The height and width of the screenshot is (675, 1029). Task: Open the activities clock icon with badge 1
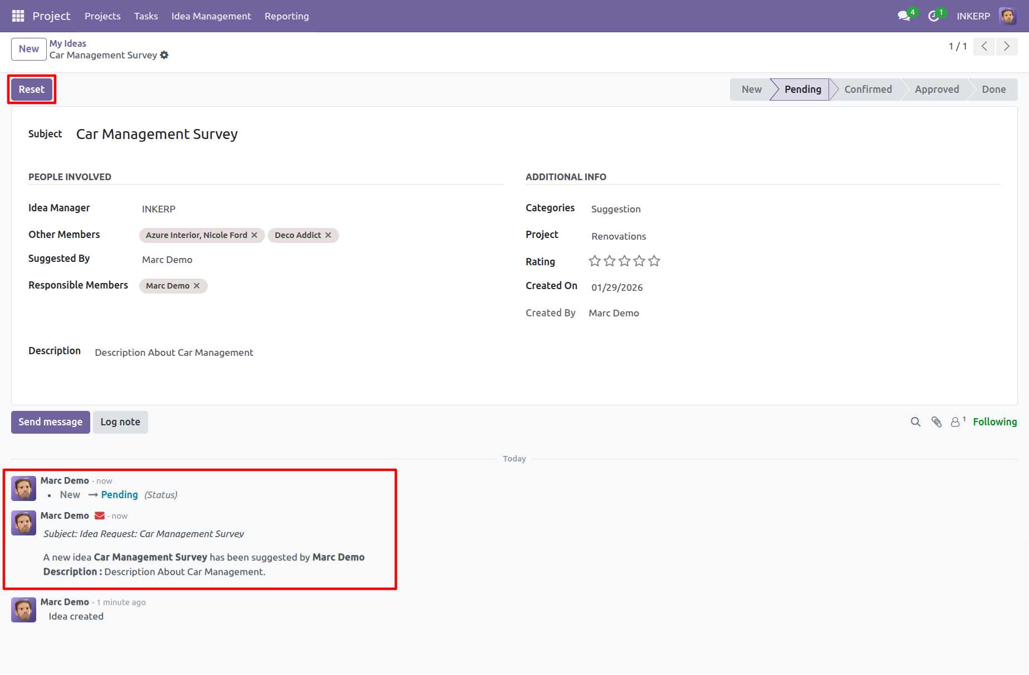click(x=934, y=16)
